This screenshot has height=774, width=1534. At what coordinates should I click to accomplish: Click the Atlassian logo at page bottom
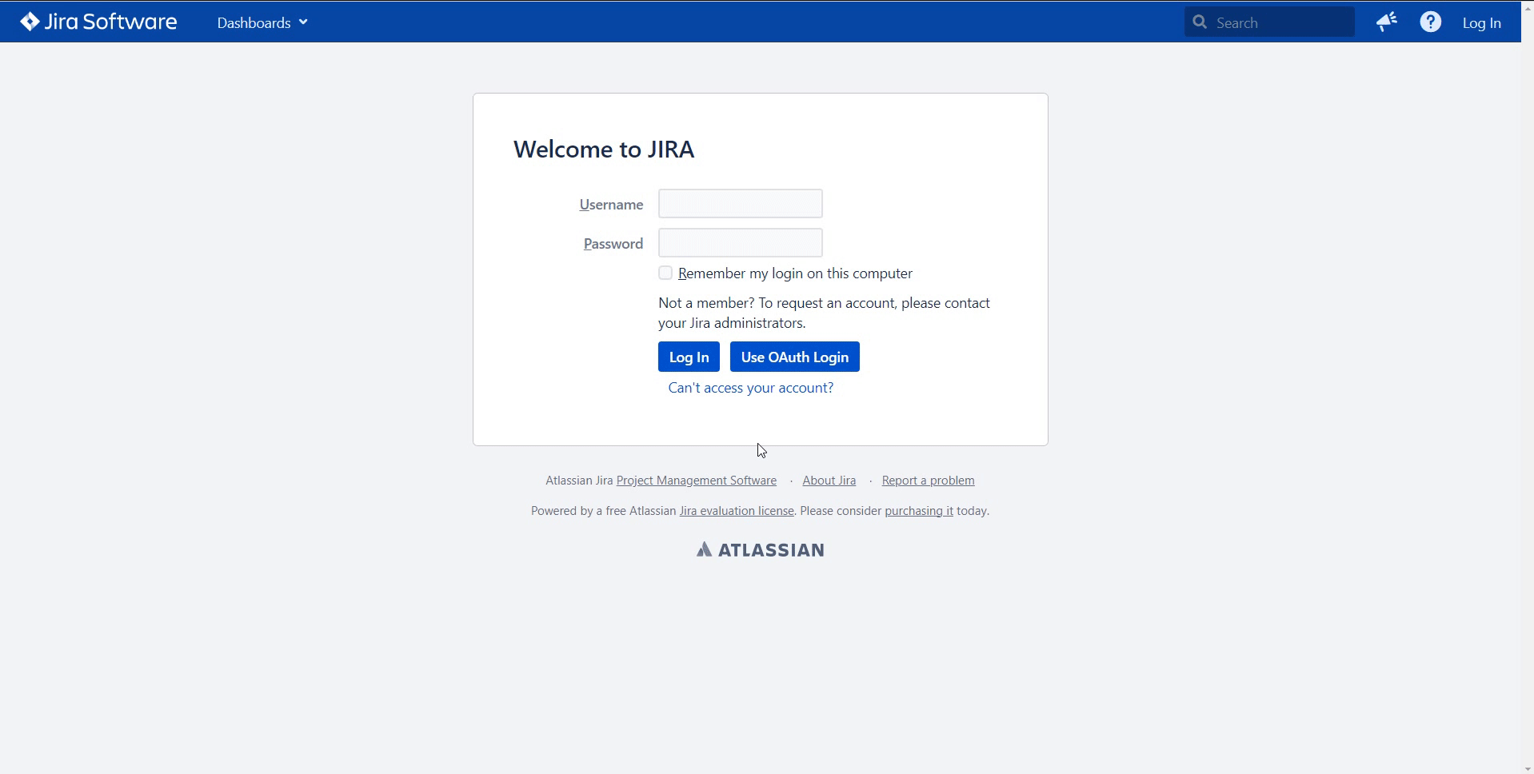coord(759,549)
